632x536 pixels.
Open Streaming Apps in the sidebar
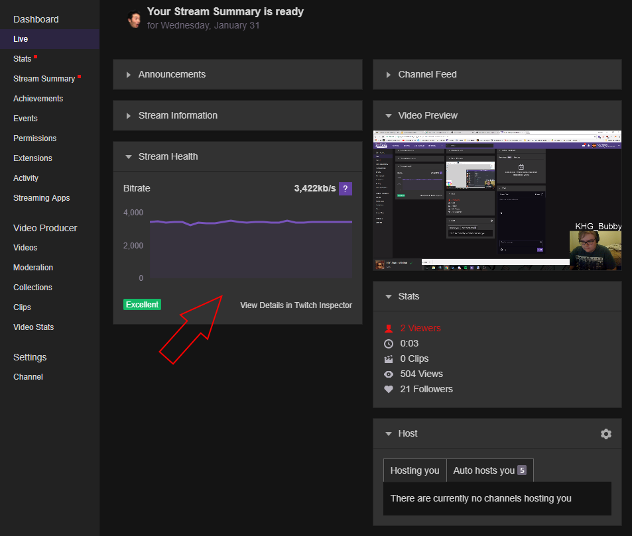(x=42, y=197)
